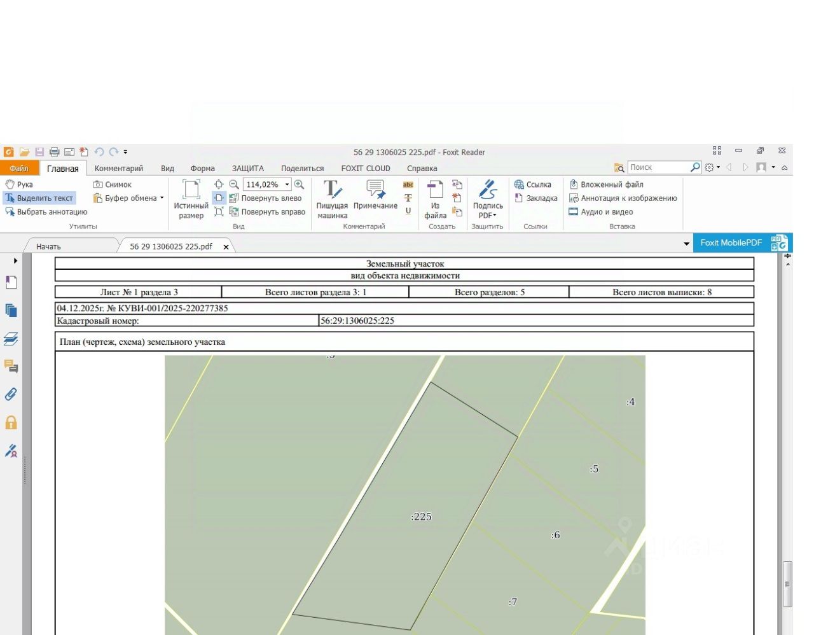814x635 pixels.
Task: Open the Форма ribbon tab
Action: (x=202, y=169)
